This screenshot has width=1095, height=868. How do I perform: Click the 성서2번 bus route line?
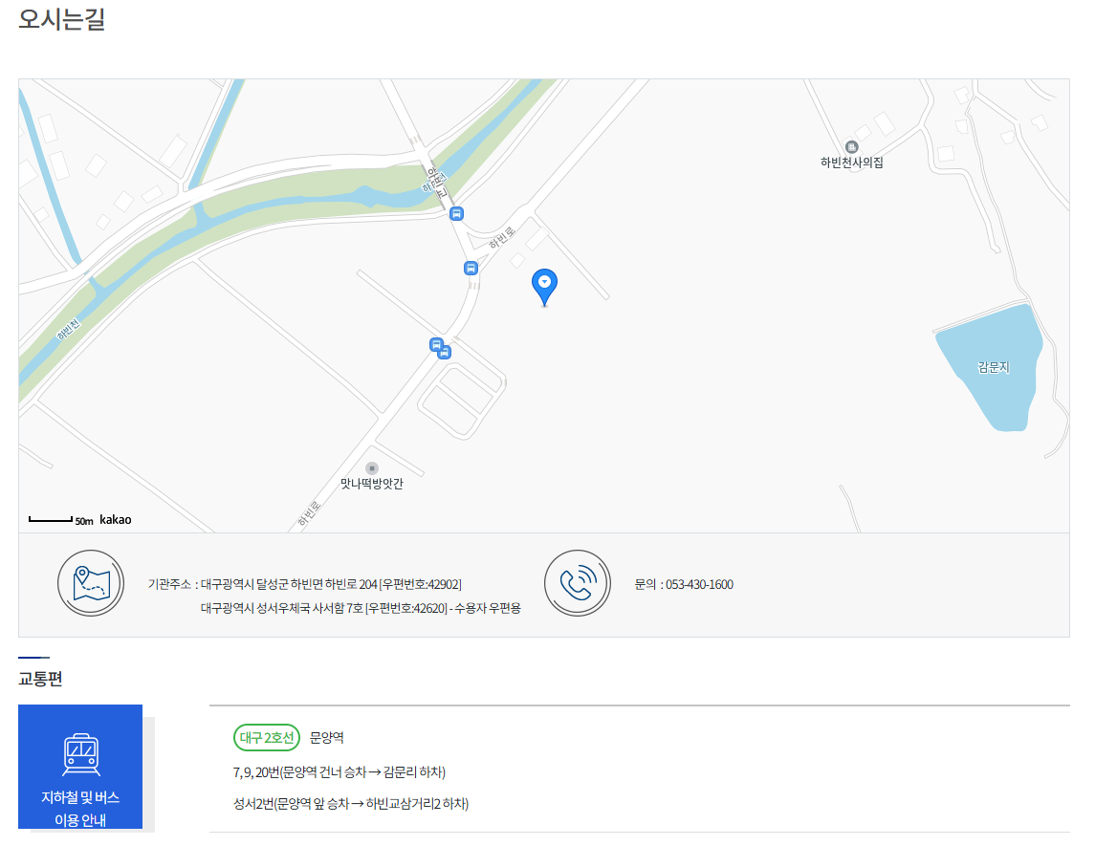tap(351, 804)
